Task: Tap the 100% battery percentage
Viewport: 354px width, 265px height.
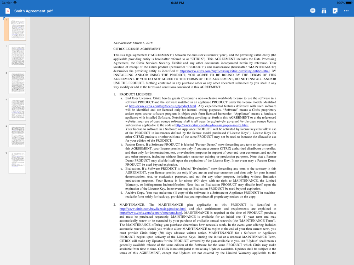Action: [341, 3]
